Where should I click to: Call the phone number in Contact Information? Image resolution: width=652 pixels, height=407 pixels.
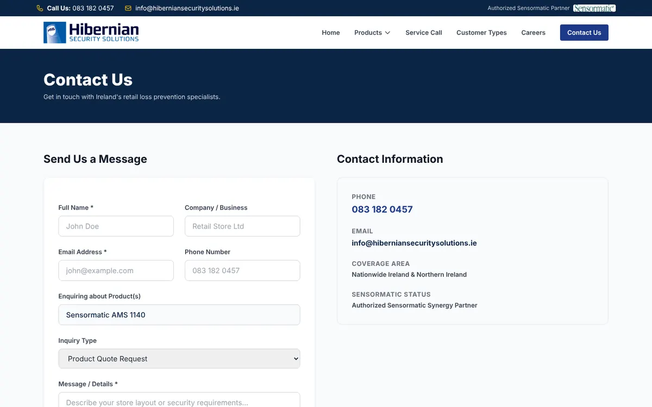[382, 209]
